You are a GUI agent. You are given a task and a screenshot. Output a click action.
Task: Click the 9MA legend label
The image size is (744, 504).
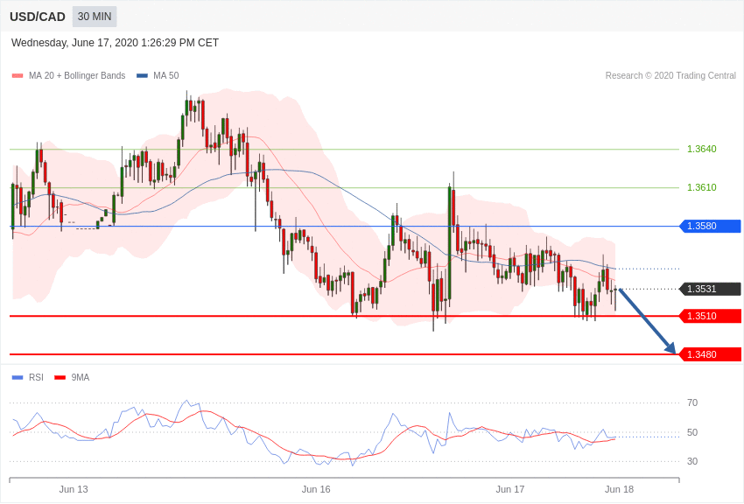click(81, 377)
